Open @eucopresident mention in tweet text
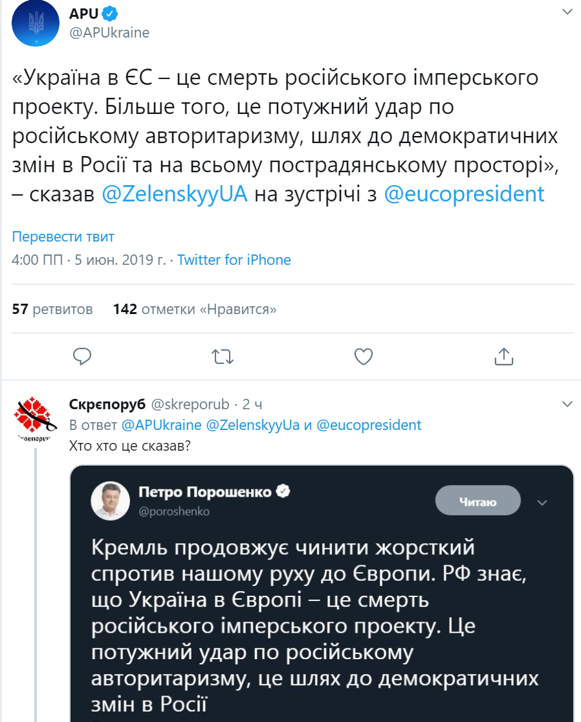The image size is (581, 722). 464,194
